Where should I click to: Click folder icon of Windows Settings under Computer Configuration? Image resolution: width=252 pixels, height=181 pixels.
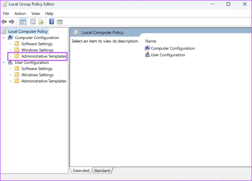(x=17, y=50)
